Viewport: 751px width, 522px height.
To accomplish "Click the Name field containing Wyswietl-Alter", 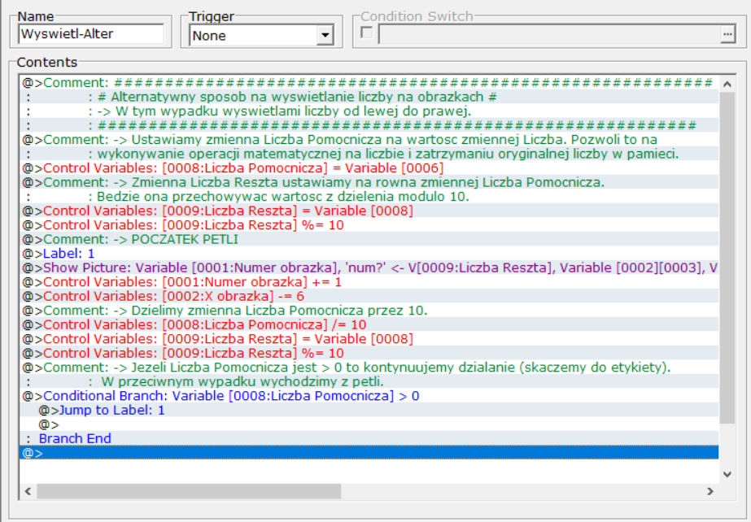I will click(91, 34).
